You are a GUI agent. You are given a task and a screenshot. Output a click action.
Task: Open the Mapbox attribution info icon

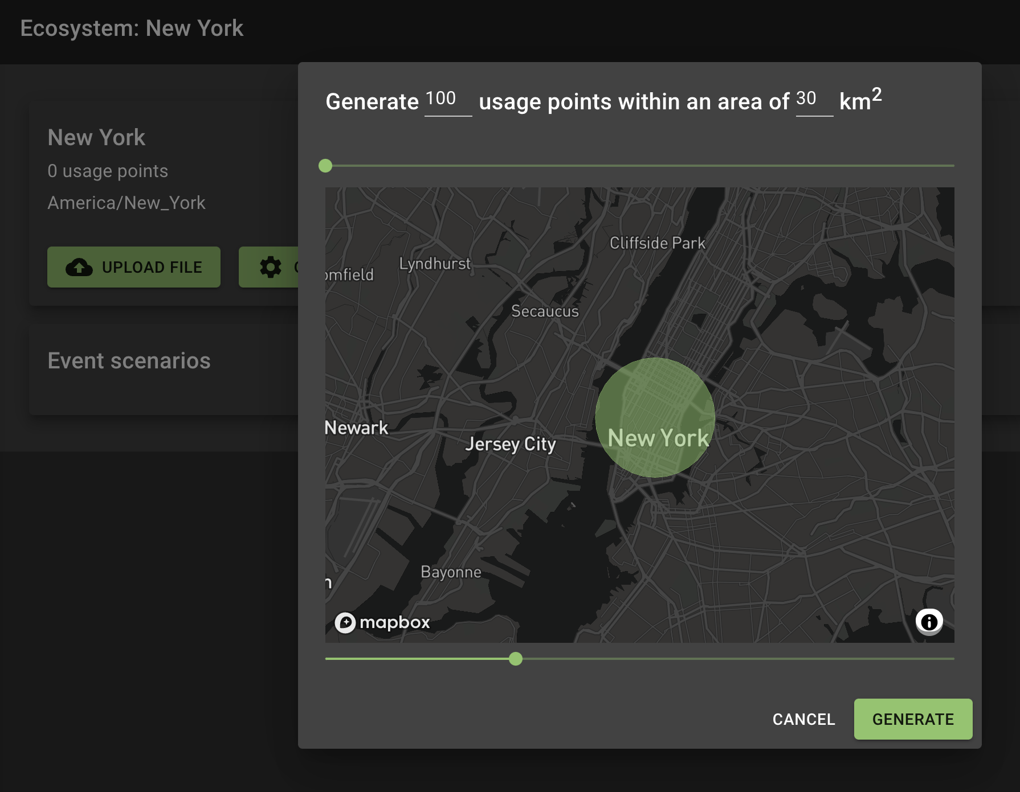coord(931,622)
